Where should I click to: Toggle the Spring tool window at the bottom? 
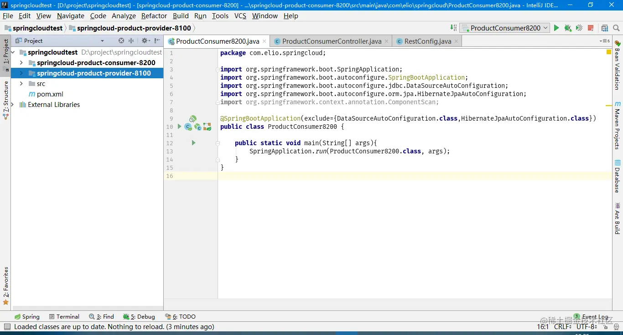[27, 317]
